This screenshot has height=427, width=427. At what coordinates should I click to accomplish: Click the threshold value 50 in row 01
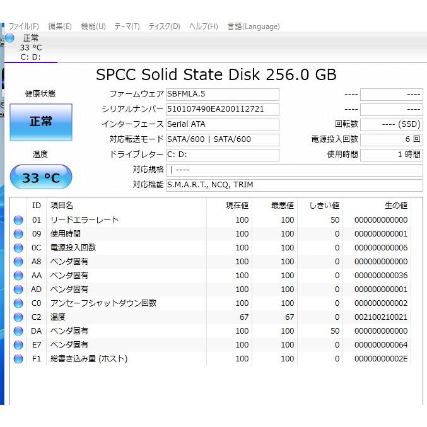[335, 220]
